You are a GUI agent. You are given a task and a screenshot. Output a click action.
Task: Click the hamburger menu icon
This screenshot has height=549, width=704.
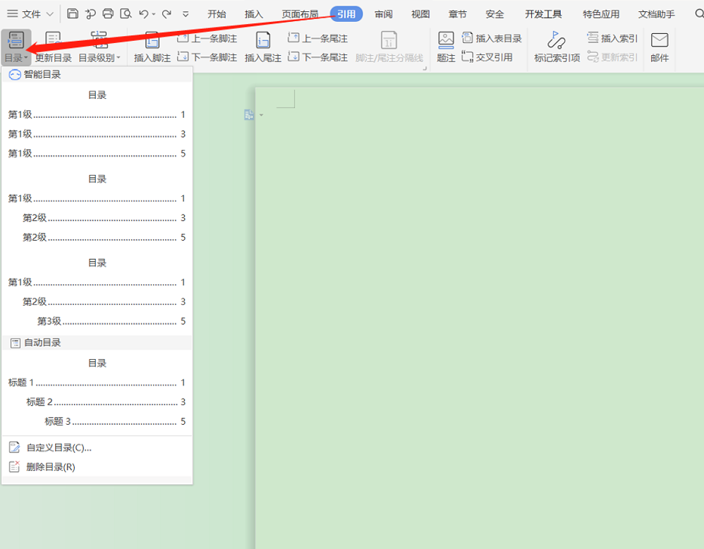(13, 14)
